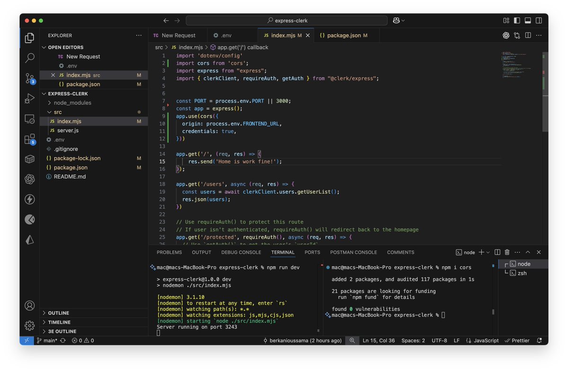Open the new terminal launch profile dropdown
This screenshot has height=371, width=568.
(488, 253)
